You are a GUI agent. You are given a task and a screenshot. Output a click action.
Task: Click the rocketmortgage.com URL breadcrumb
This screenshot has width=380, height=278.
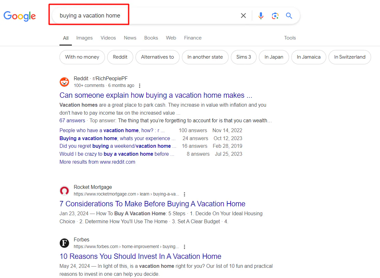point(126,194)
